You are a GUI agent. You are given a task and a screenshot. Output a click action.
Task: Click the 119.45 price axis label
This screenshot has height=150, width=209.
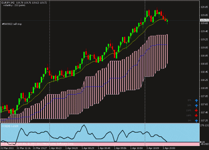click(204, 31)
